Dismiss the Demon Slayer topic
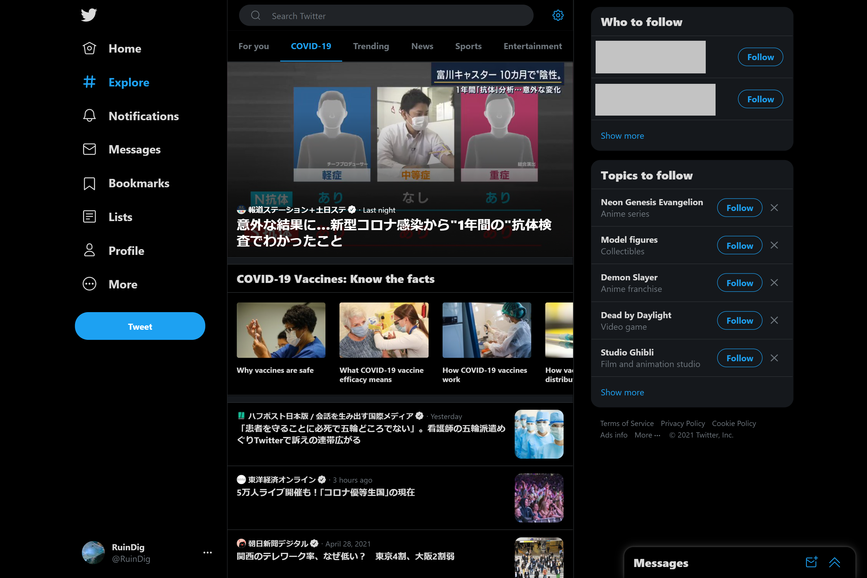Image resolution: width=867 pixels, height=578 pixels. pyautogui.click(x=774, y=282)
